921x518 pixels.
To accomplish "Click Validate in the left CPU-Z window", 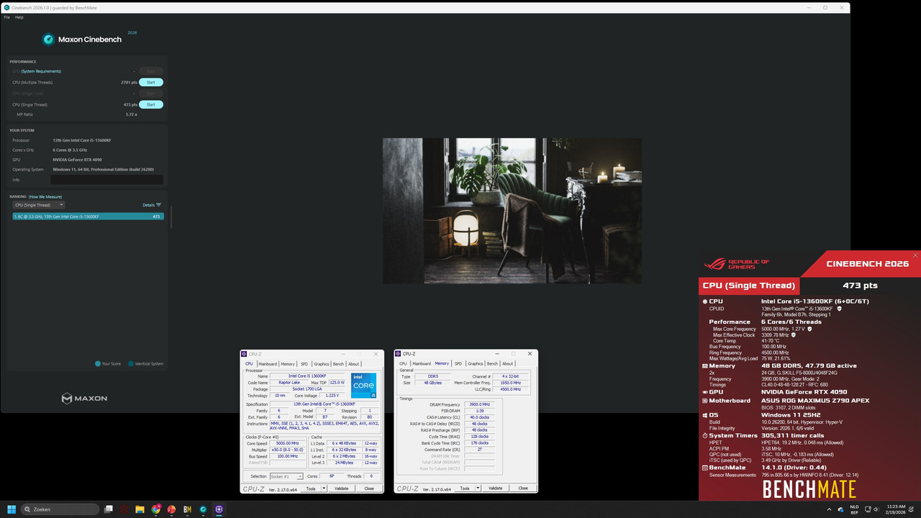I will tap(342, 489).
